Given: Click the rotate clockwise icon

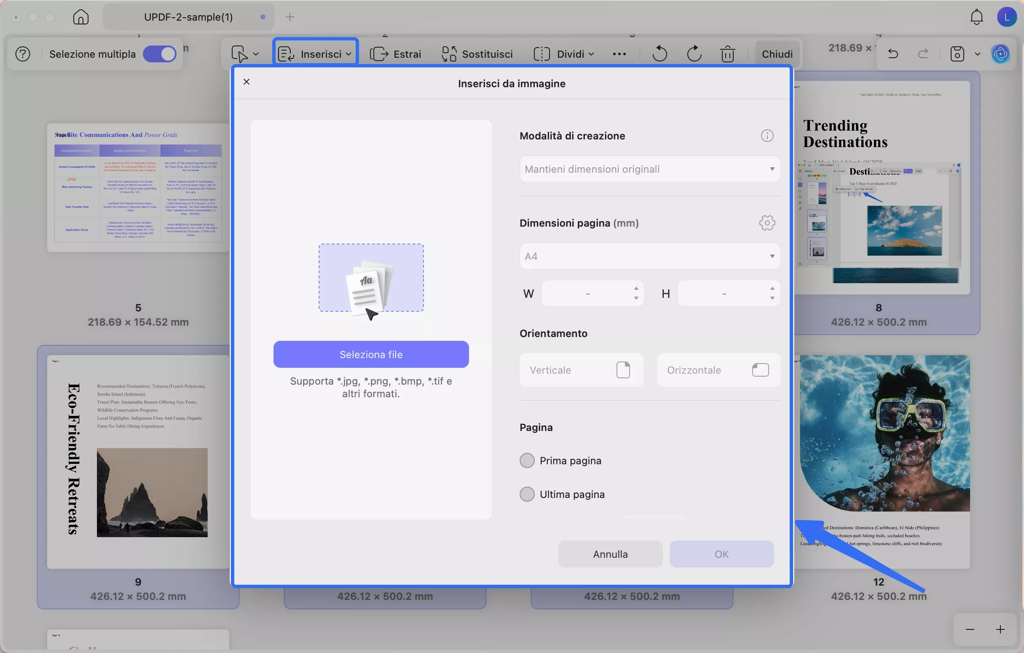Looking at the screenshot, I should tap(694, 54).
